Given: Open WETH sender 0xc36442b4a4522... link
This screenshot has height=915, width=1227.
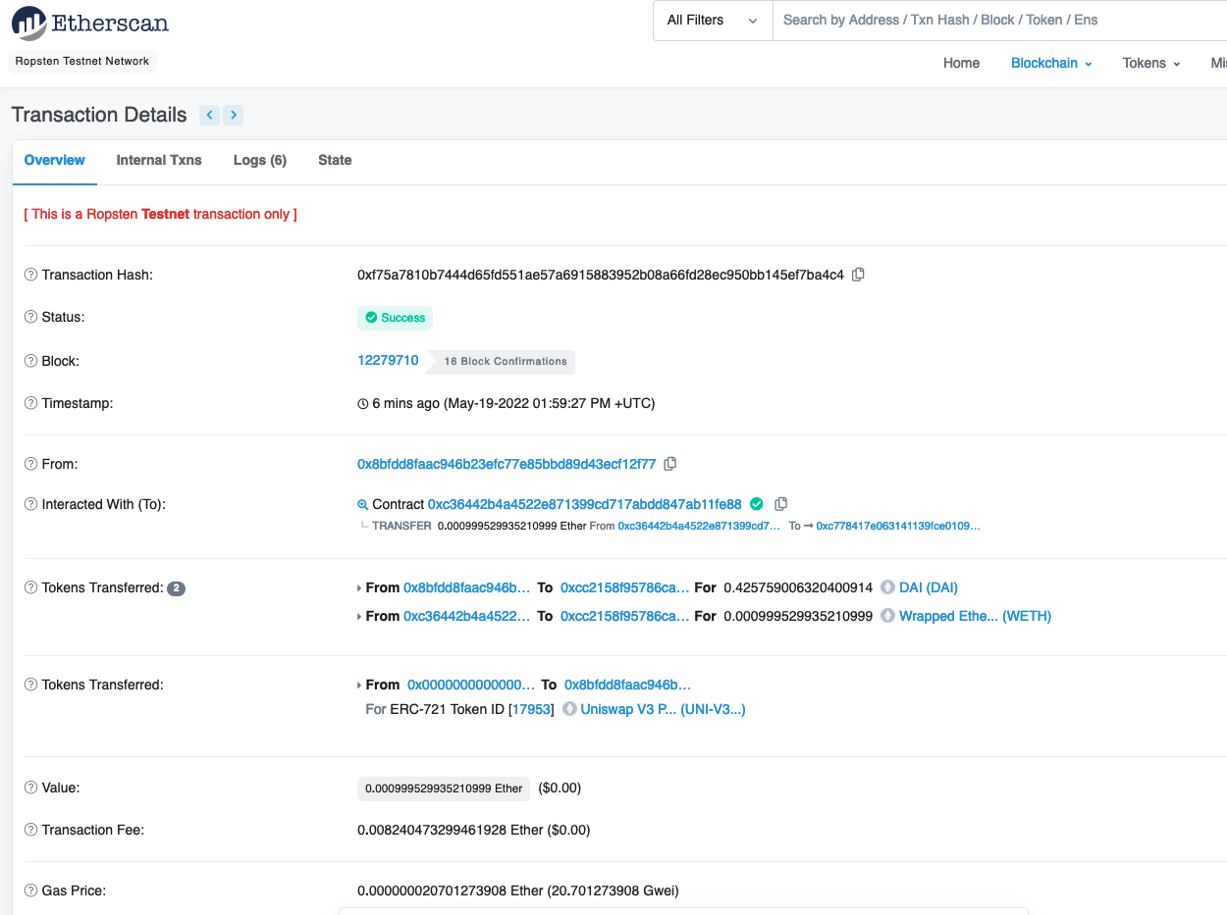Looking at the screenshot, I should coord(468,616).
